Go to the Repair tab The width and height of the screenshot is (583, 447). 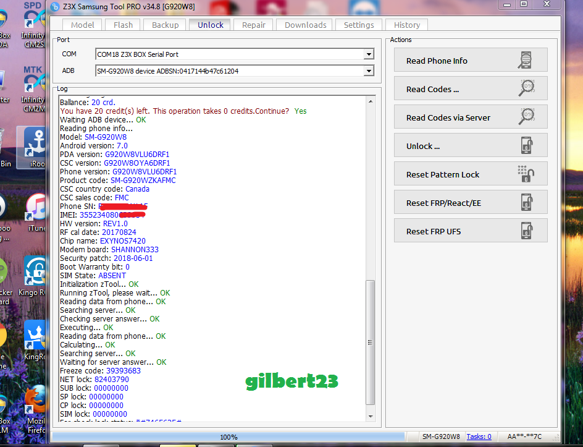click(254, 25)
